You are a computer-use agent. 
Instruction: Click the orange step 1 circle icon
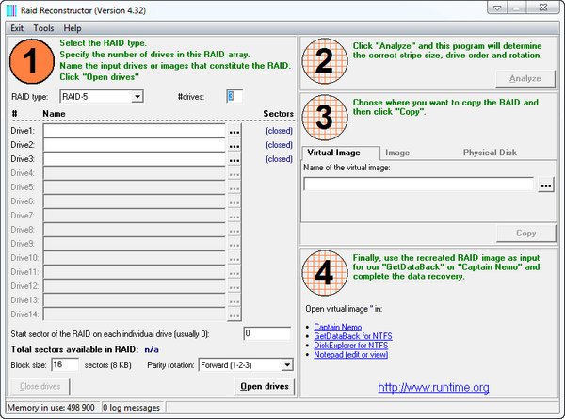31,62
